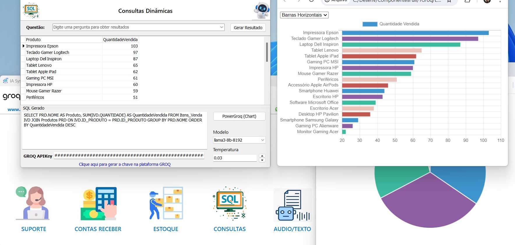The width and height of the screenshot is (515, 245).
Task: Click the groq logo in background window
Action: click(x=11, y=96)
